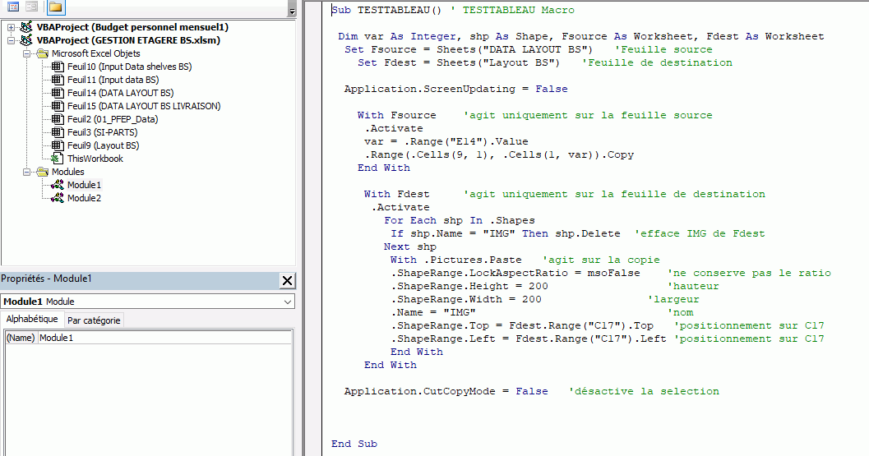The height and width of the screenshot is (456, 869).
Task: Toggle Folders view in project explorer
Action: pos(55,7)
